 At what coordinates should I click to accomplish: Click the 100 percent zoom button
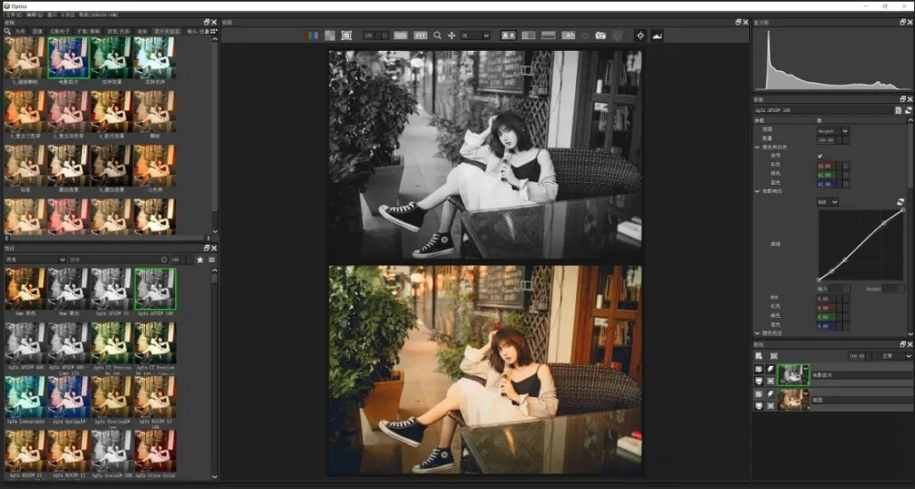pos(401,36)
